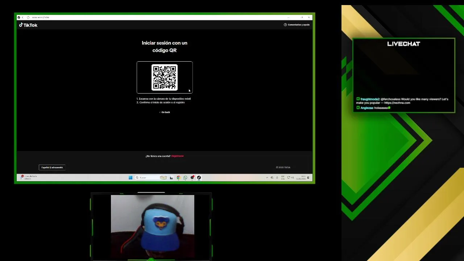Viewport: 464px width, 261px height.
Task: Open the Windows Start button
Action: coord(130,178)
